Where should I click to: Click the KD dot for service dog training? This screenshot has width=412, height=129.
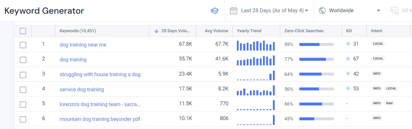tap(348, 89)
